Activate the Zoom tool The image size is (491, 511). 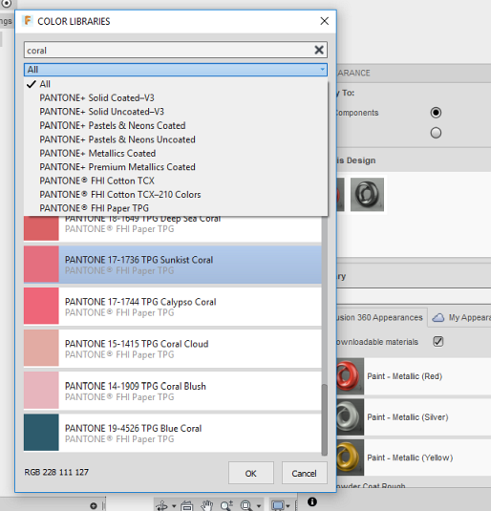tap(226, 505)
